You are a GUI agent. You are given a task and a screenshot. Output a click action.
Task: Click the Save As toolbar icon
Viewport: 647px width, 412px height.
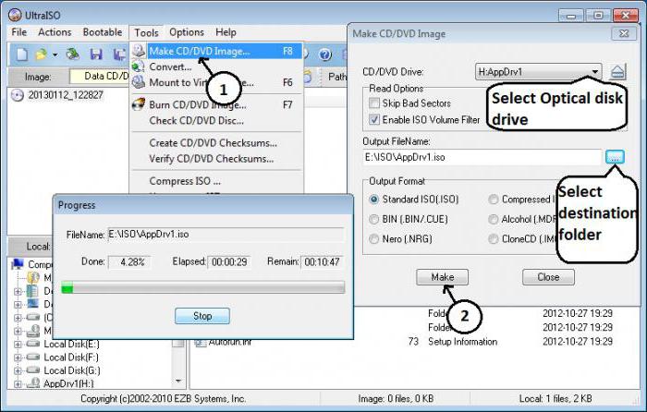[x=119, y=54]
